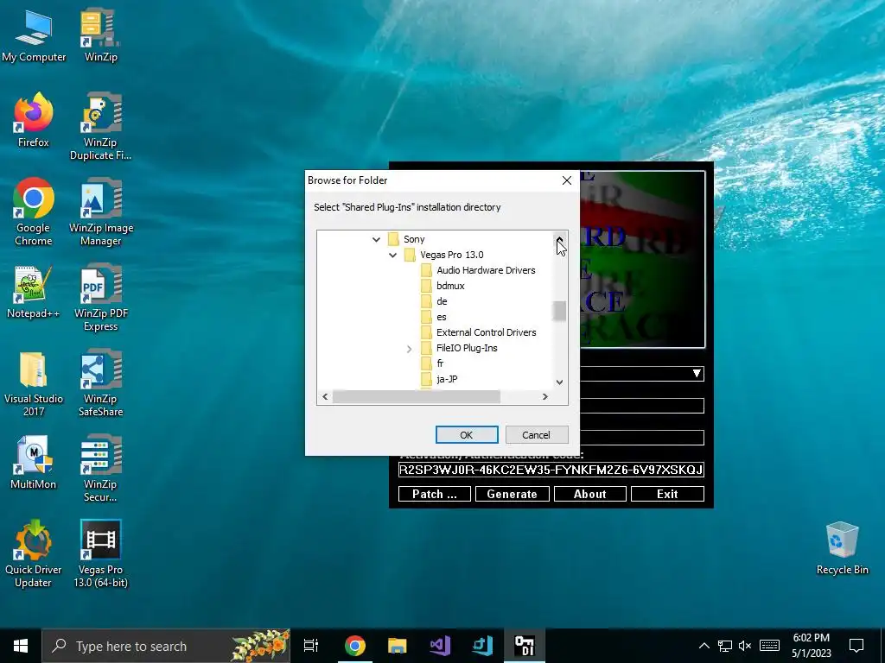Click the Exit button in keygen
Image resolution: width=885 pixels, height=663 pixels.
tap(667, 494)
